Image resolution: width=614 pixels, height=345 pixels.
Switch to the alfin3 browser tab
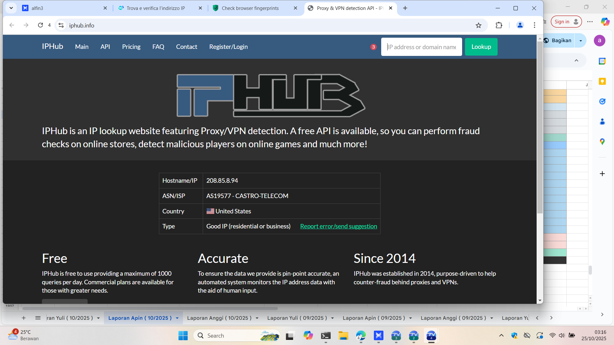65,8
